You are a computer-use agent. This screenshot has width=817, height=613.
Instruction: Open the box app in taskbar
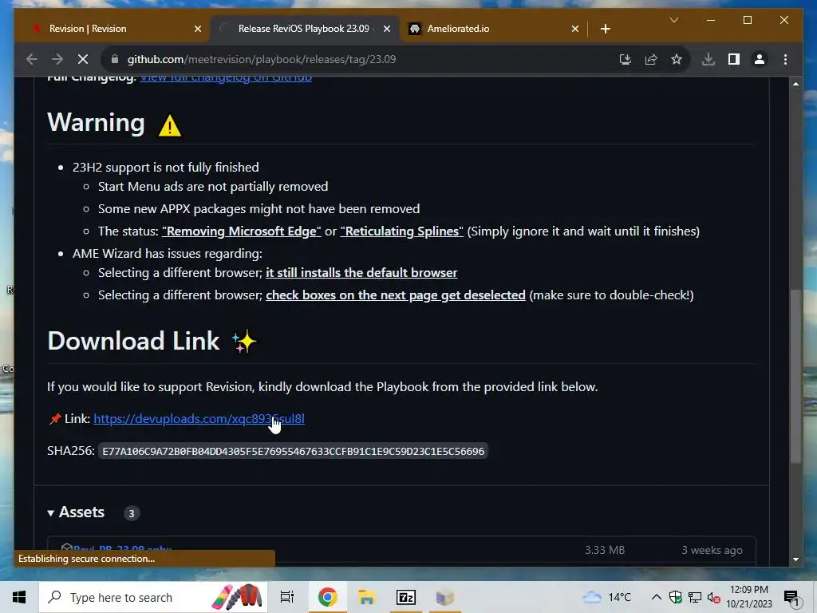[445, 597]
